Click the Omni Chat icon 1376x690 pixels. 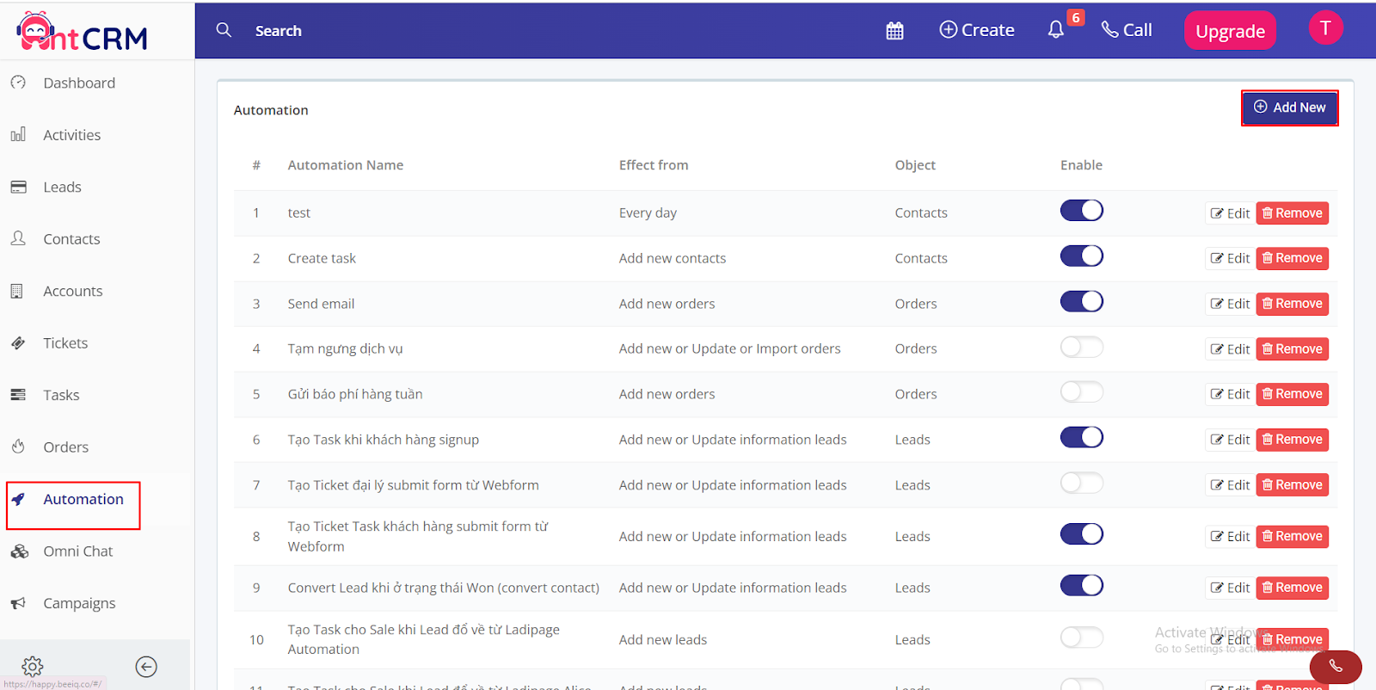point(19,551)
